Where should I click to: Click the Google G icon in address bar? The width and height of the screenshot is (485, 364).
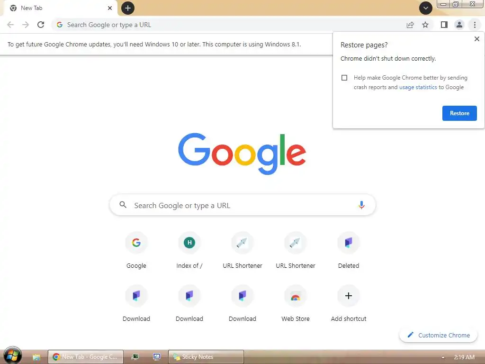[60, 25]
